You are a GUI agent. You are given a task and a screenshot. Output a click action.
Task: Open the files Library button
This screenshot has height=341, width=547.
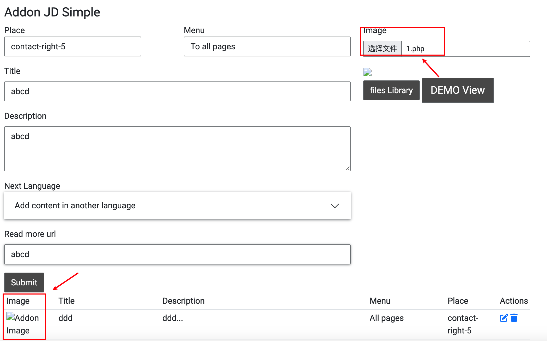[391, 90]
